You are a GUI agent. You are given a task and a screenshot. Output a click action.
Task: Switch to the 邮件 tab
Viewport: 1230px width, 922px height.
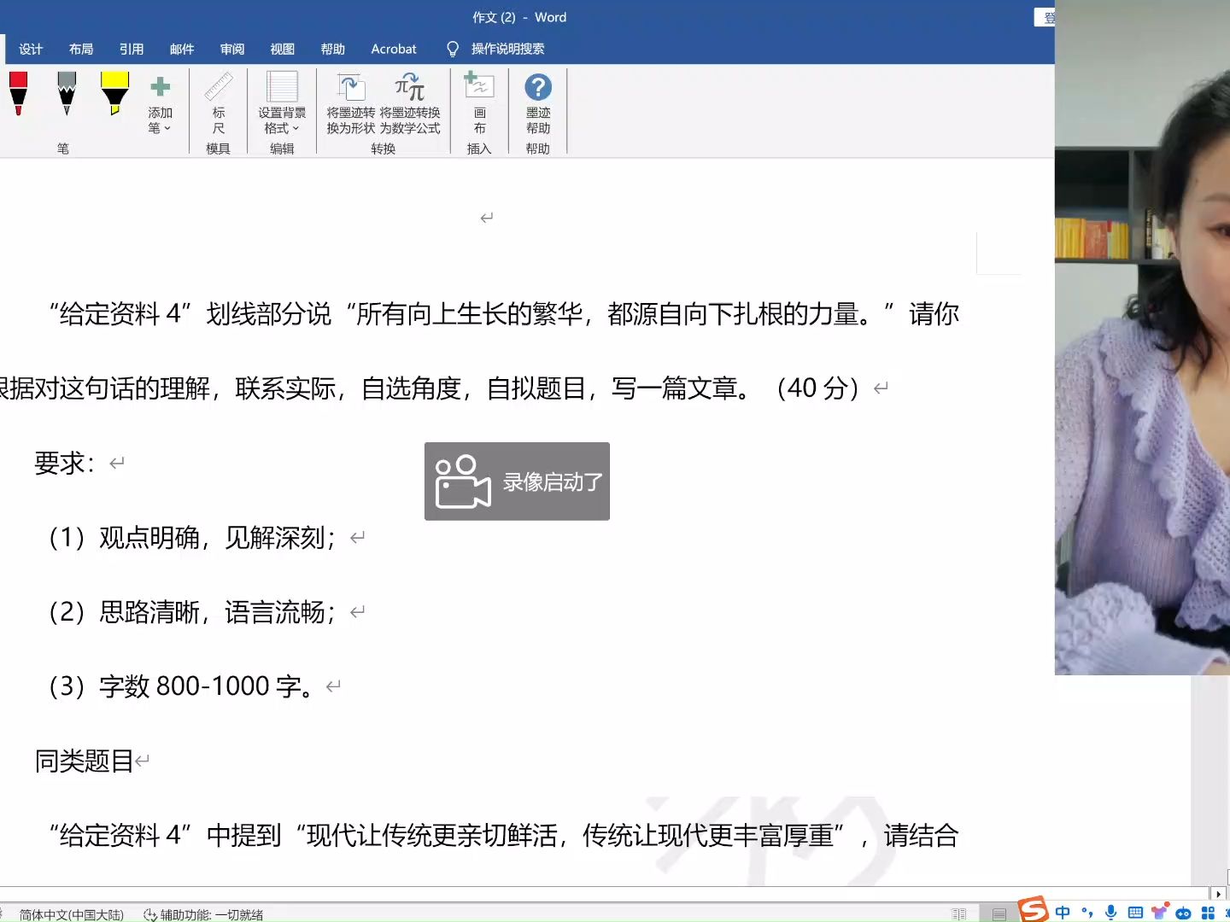(x=182, y=49)
